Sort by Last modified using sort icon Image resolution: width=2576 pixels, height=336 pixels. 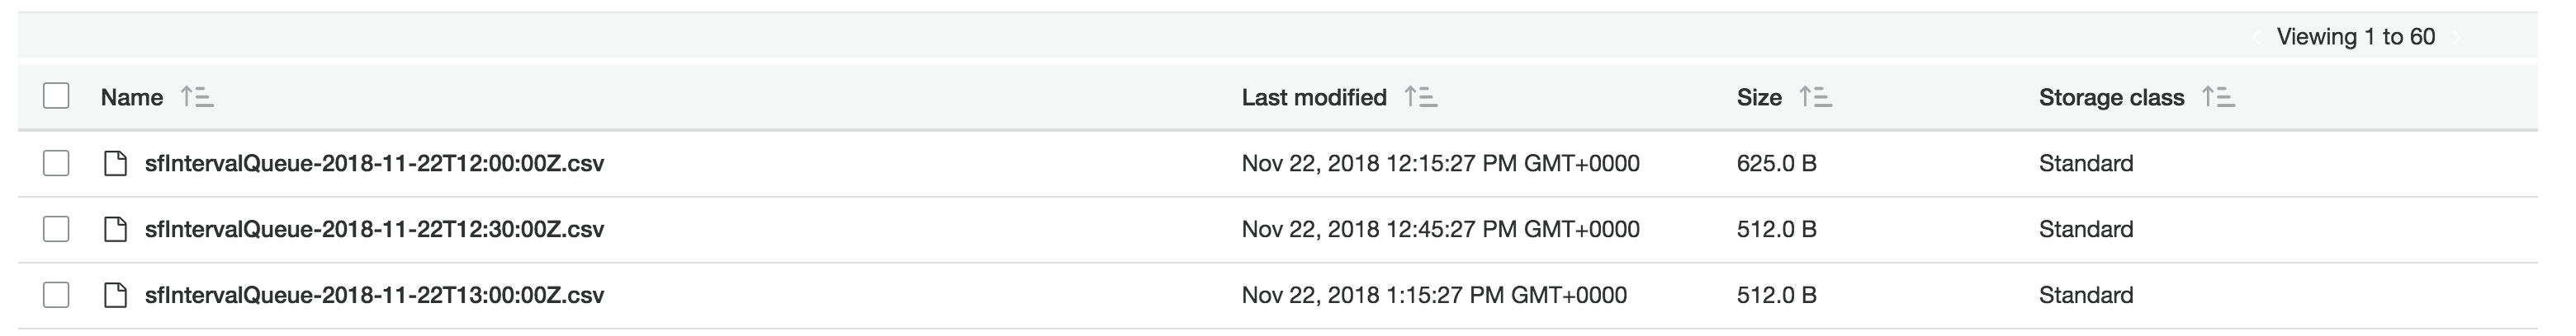[x=1420, y=98]
